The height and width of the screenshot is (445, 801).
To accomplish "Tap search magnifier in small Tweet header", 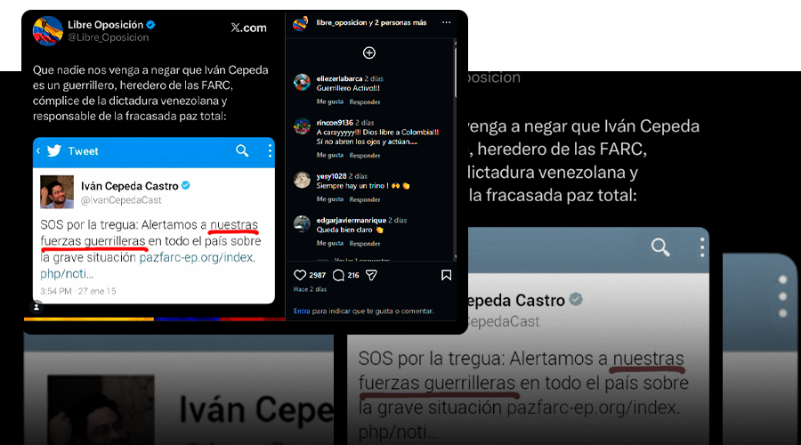I will click(242, 150).
